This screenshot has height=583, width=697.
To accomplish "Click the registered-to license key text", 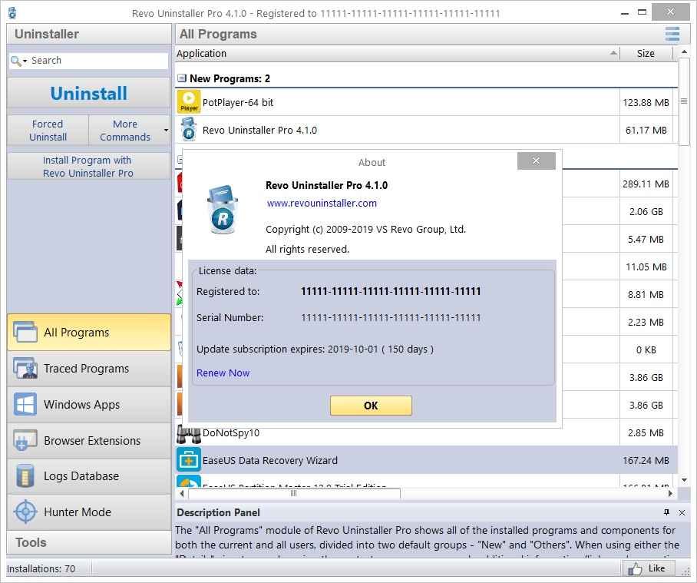I will tap(391, 291).
